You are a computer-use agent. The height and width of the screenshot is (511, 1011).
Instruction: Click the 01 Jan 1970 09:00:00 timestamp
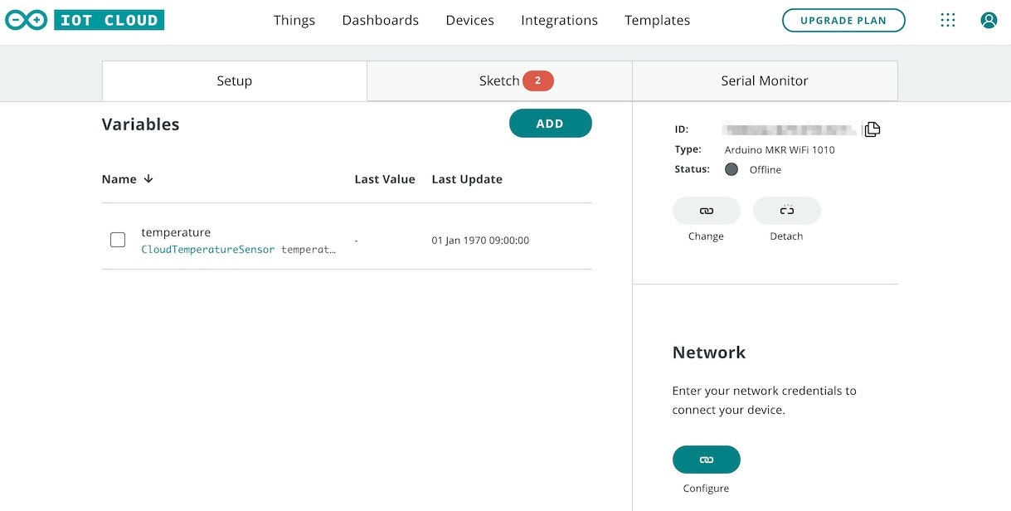point(480,241)
